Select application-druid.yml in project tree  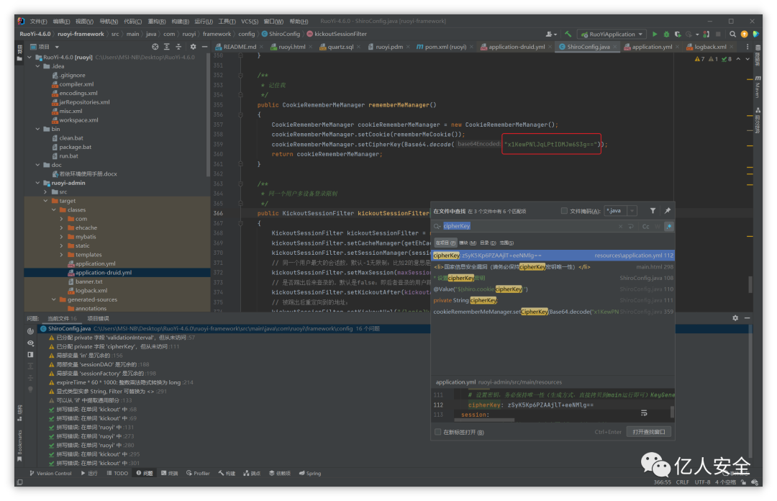point(103,273)
